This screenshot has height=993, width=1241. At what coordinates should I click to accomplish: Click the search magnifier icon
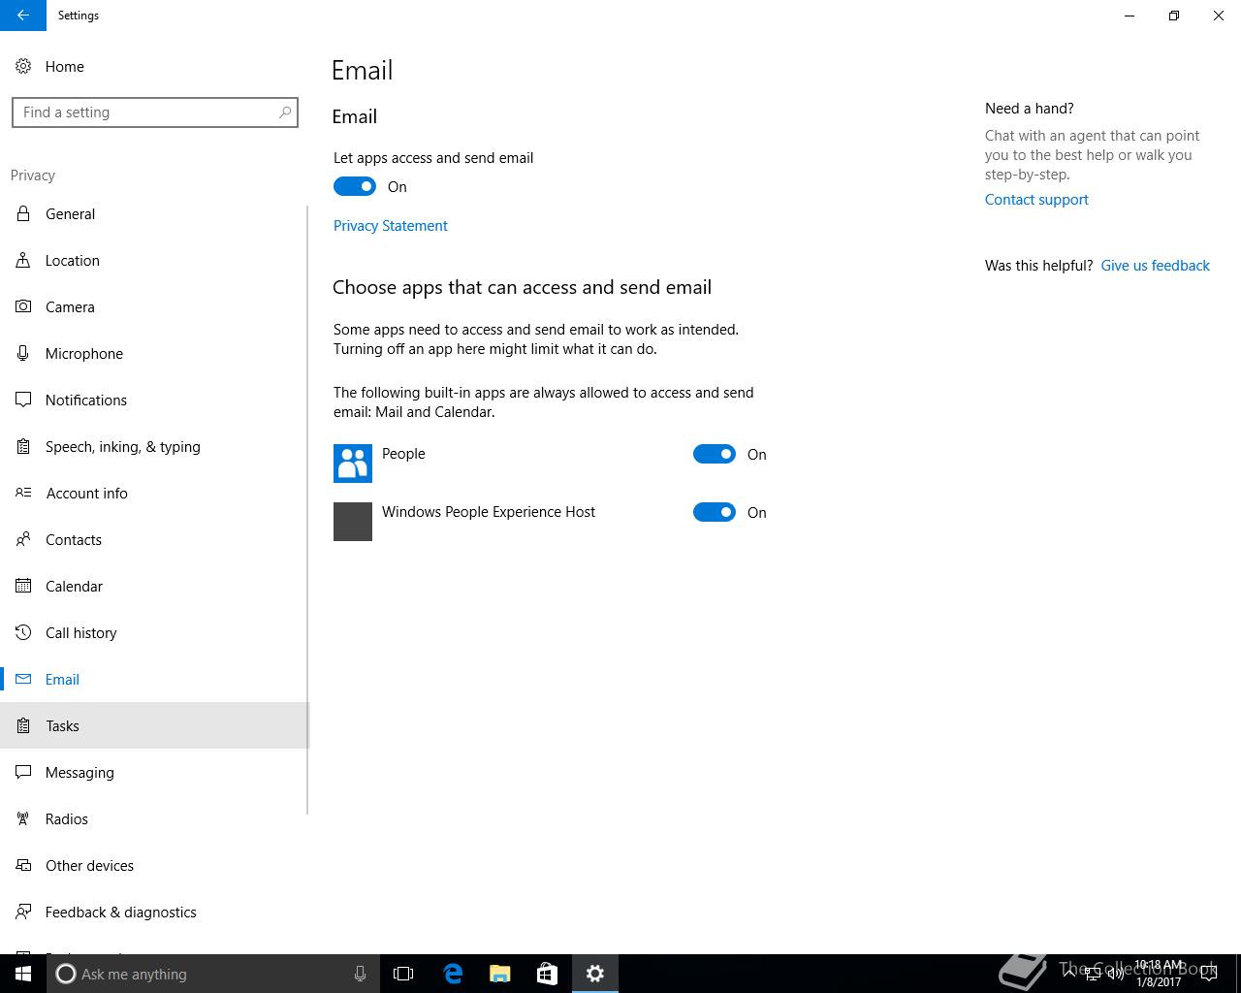click(285, 112)
